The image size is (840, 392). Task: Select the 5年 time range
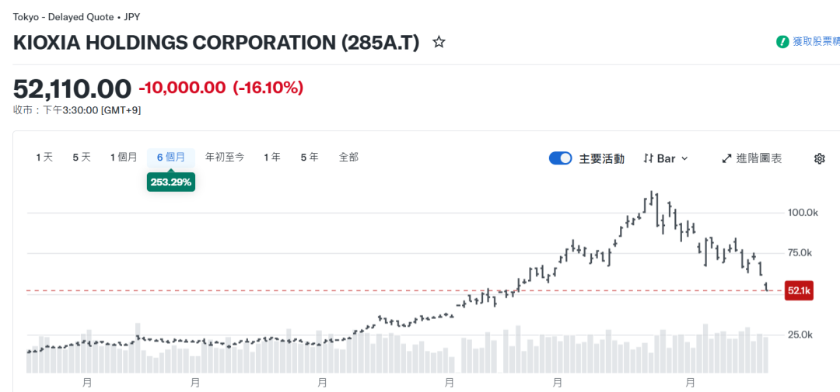(309, 158)
